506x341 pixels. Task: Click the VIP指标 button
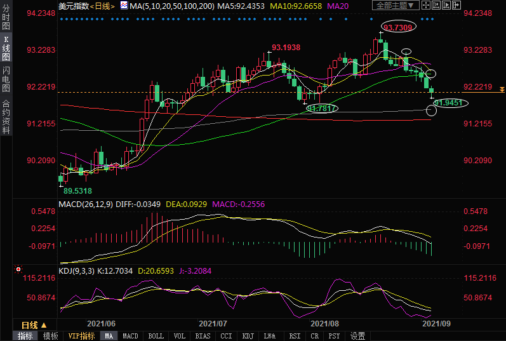click(81, 336)
